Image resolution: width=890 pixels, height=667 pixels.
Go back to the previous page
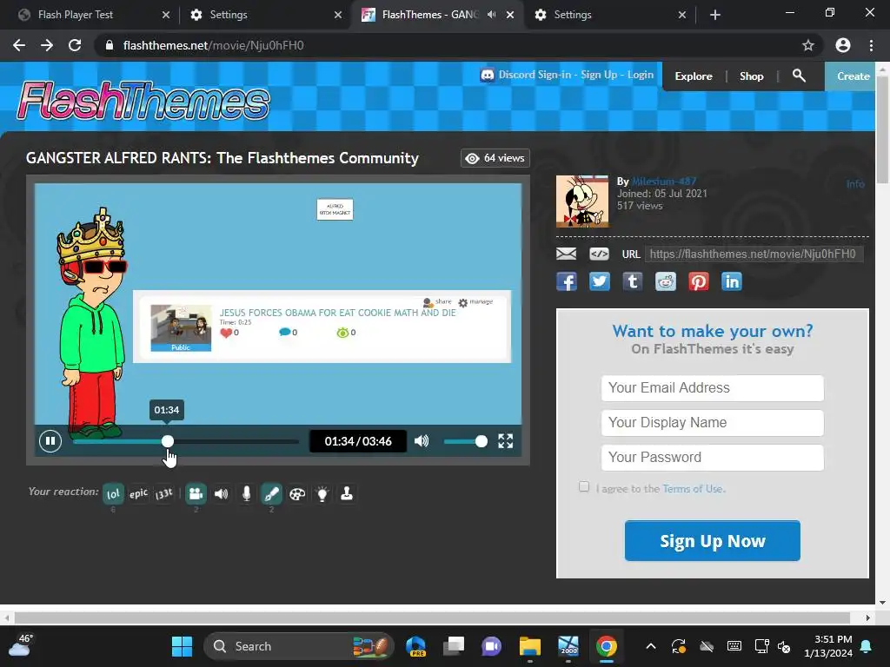pos(19,45)
